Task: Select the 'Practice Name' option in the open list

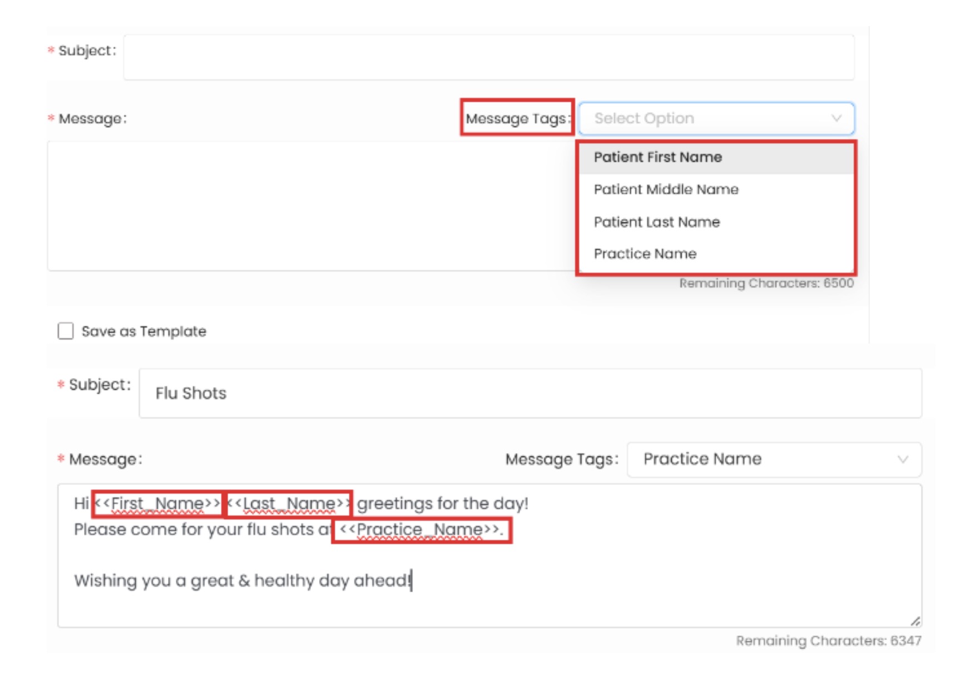Action: point(645,254)
